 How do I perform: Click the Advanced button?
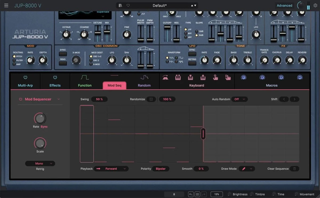pos(284,5)
